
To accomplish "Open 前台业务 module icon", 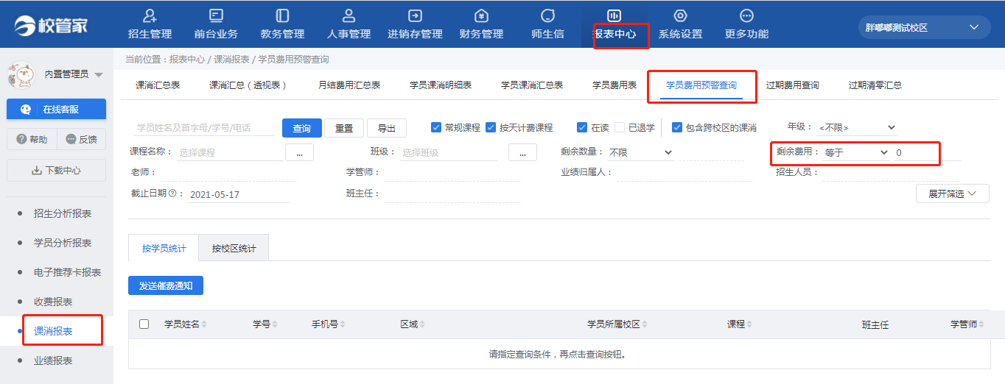I will [x=216, y=15].
